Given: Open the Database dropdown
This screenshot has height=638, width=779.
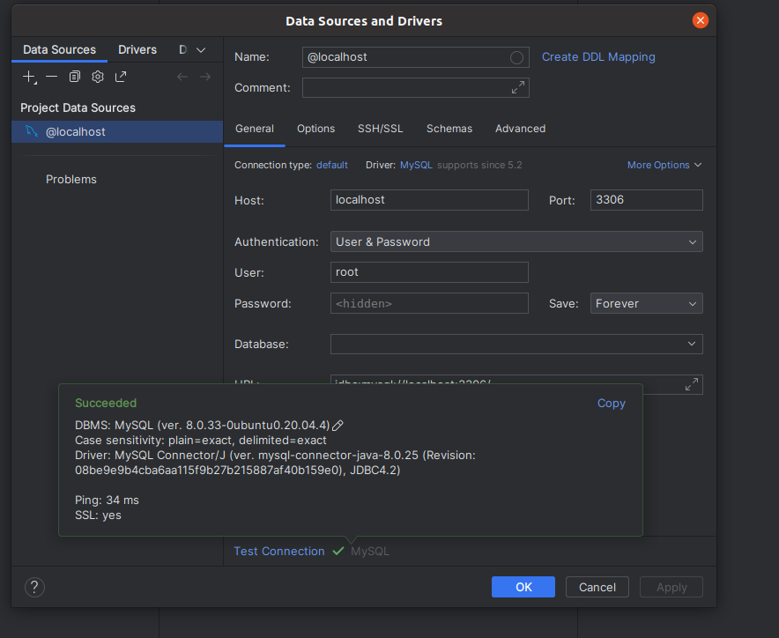Looking at the screenshot, I should pos(516,344).
